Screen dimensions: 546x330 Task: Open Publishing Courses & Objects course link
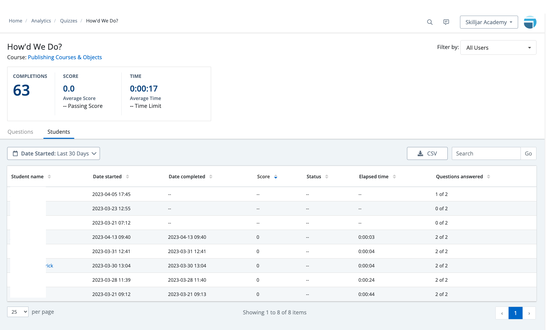pos(65,57)
